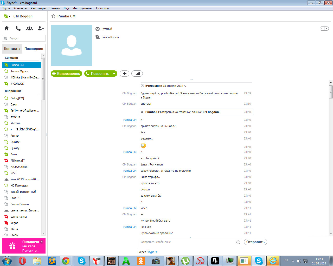The width and height of the screenshot is (333, 266).
Task: Open the Инструменты menu
Action: (x=82, y=8)
